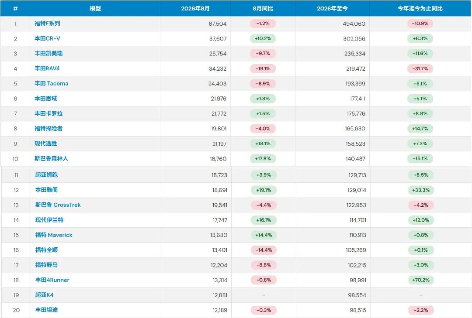Click the +17.8% badge for 斯巴鲁森林人
This screenshot has height=318, width=472.
coord(263,158)
